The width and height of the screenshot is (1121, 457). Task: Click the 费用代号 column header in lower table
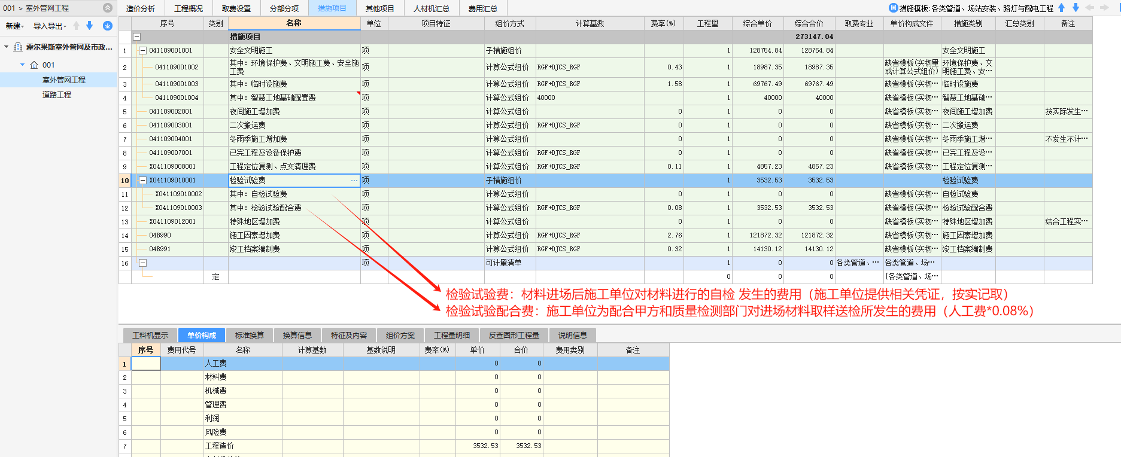182,350
